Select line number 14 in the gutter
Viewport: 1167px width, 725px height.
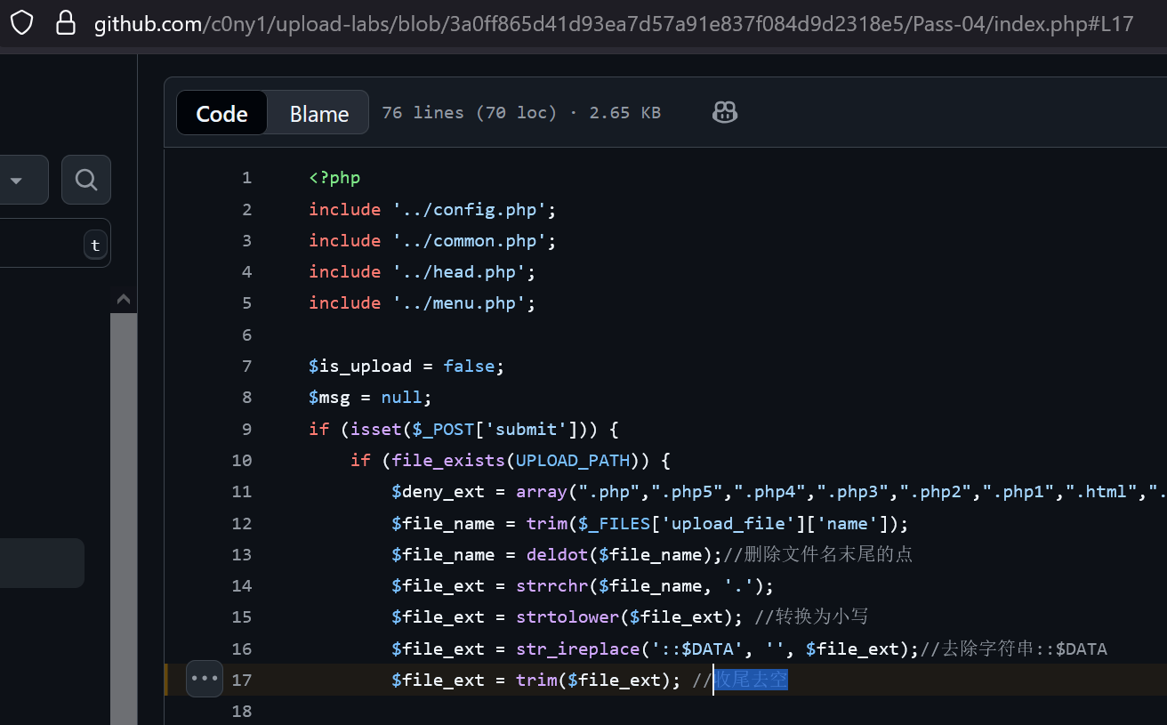242,586
